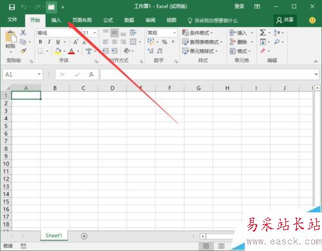Switch to the Page Layout tab
Viewport: 322px width, 251px height.
pyautogui.click(x=82, y=21)
